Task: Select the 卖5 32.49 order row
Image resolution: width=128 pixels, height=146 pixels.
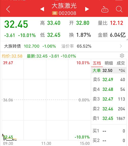Action: 109,79
